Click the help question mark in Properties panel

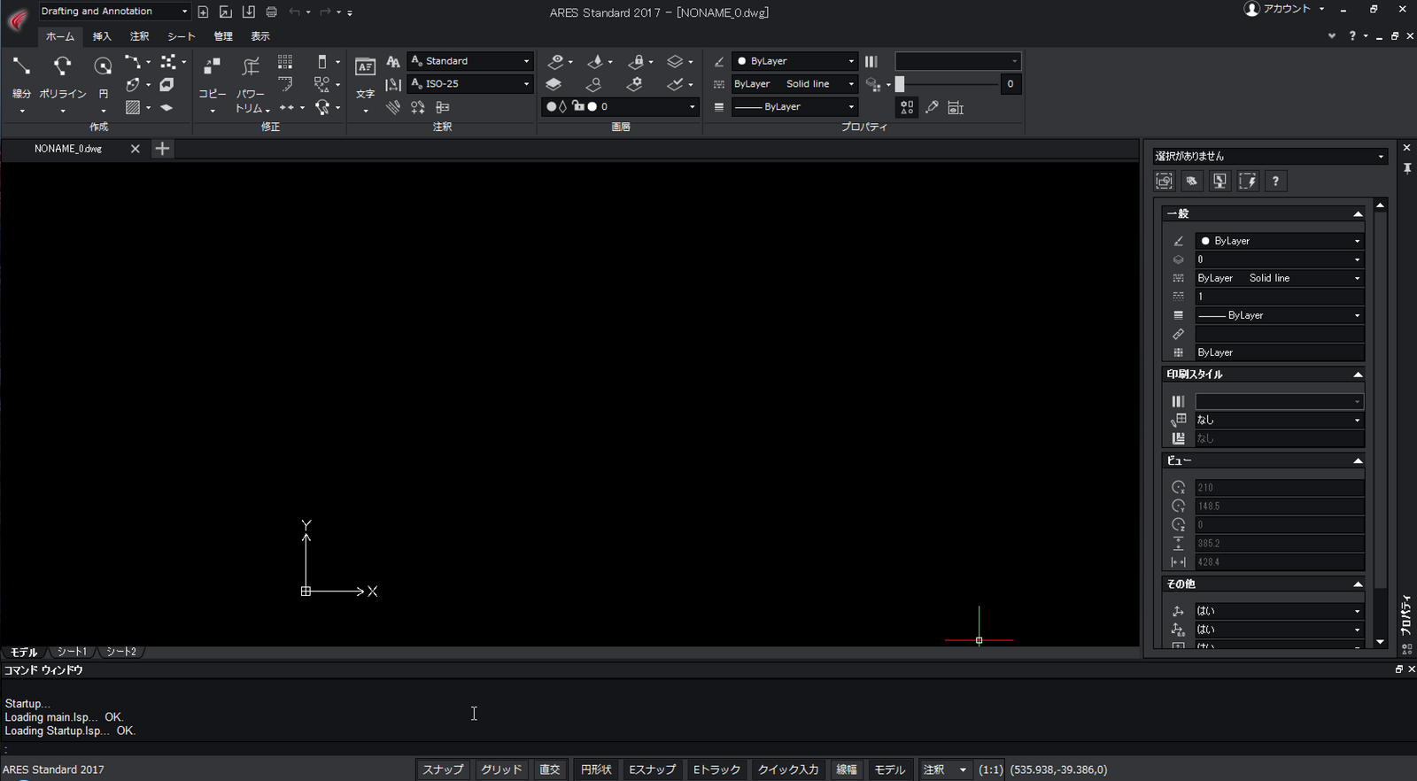point(1275,182)
